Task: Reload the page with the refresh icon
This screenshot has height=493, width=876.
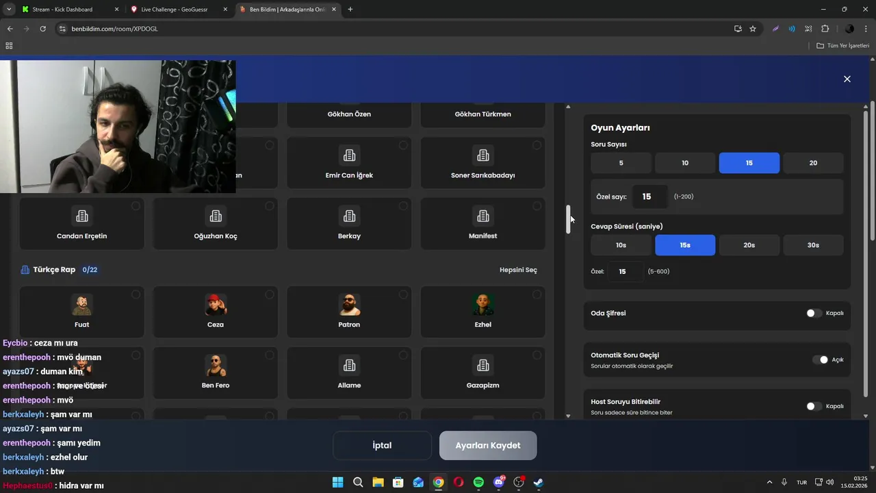Action: tap(42, 29)
